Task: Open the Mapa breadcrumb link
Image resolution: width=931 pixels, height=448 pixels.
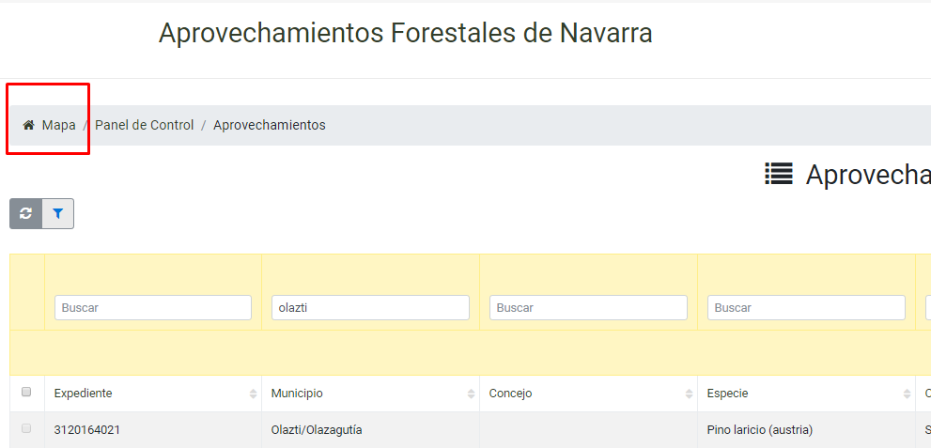Action: click(59, 125)
